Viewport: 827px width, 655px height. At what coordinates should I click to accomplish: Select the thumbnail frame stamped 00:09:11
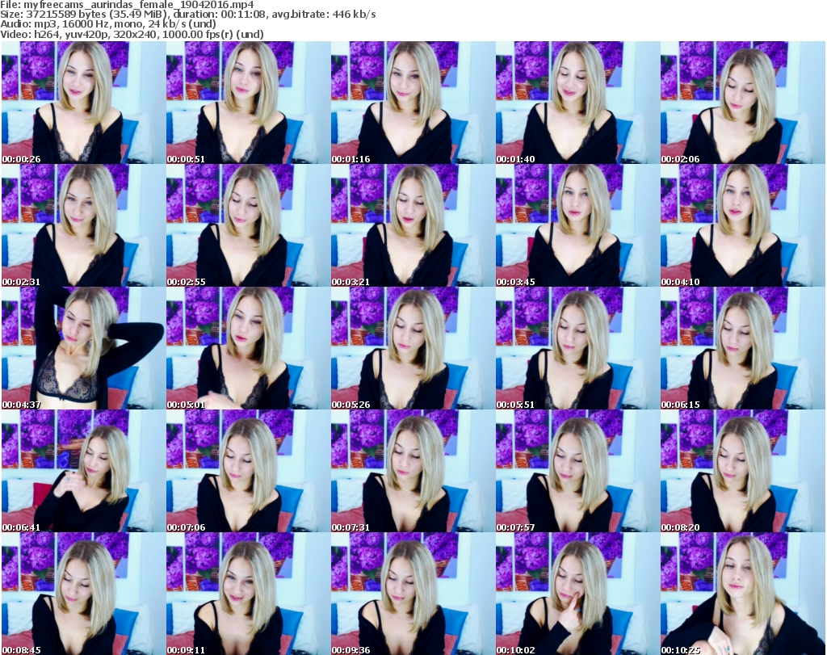click(249, 594)
